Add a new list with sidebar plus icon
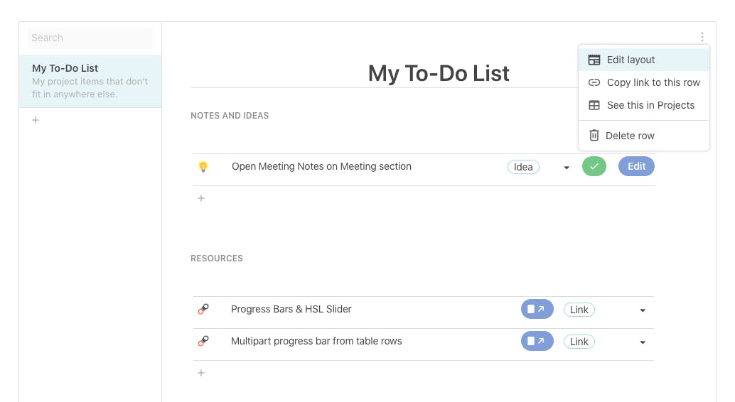Viewport: 735px width, 402px height. 36,120
